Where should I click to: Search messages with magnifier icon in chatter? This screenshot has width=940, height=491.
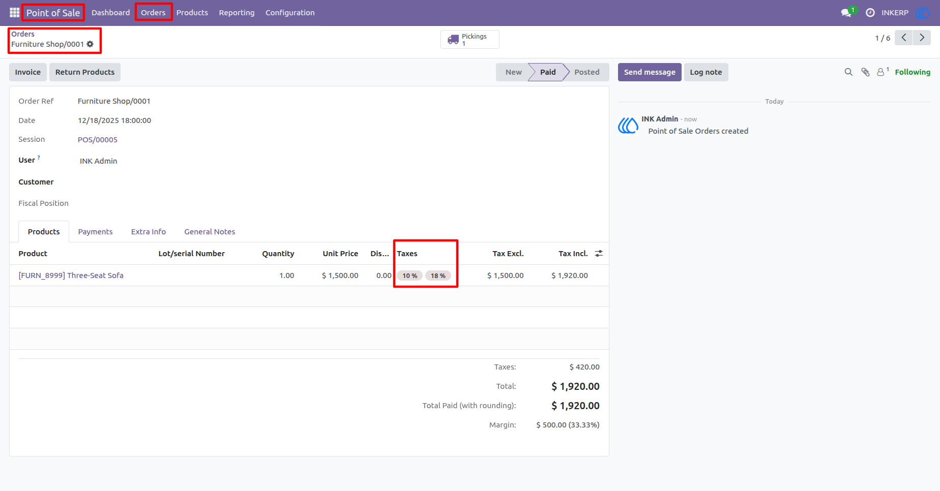pyautogui.click(x=848, y=72)
